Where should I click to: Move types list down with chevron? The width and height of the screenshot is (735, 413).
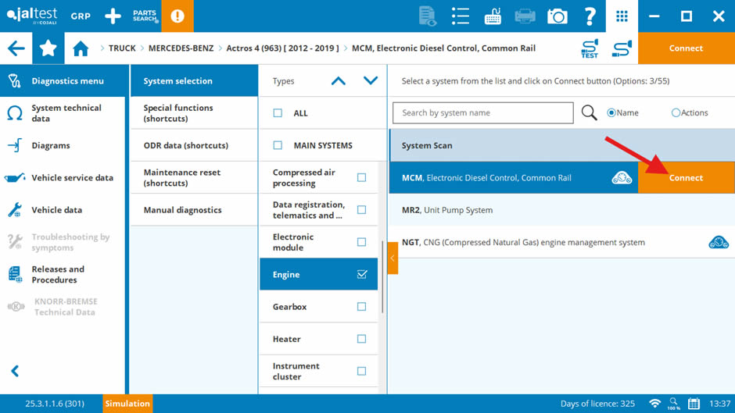coord(371,81)
